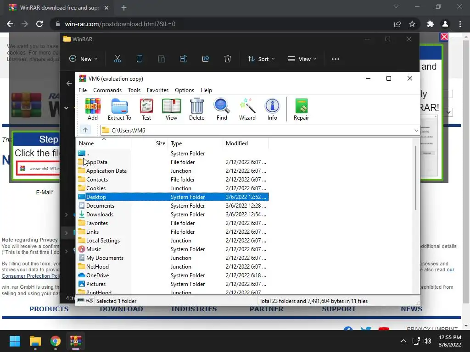Open the See more dots in Explorer

tap(336, 59)
